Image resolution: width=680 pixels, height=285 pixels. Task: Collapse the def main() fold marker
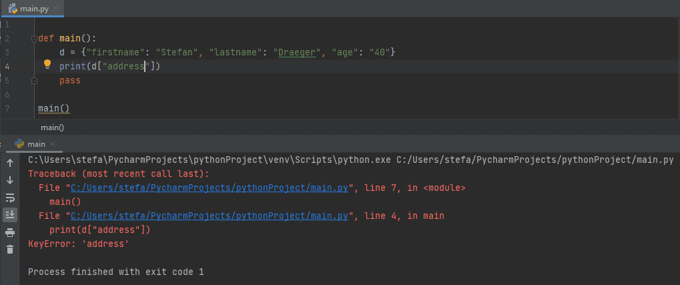[33, 39]
